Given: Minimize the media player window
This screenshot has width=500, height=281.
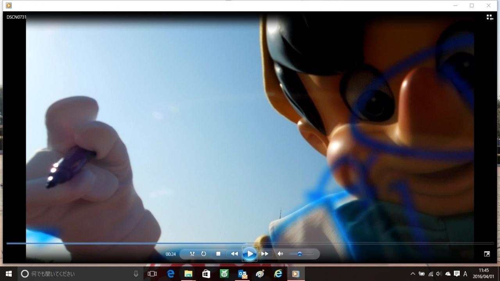Looking at the screenshot, I should click(455, 5).
